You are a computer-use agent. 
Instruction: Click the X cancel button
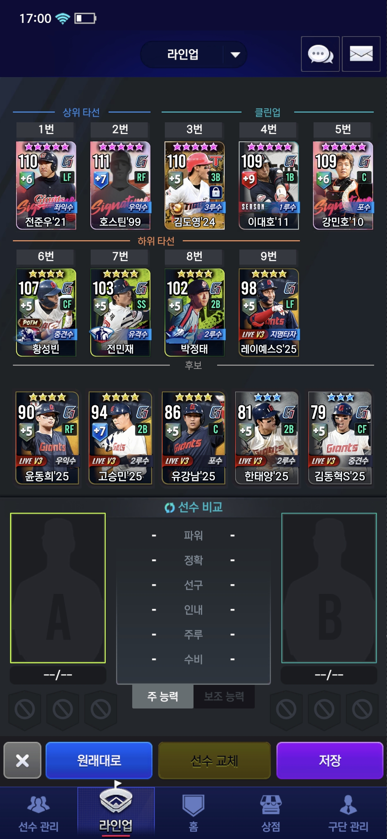(23, 760)
